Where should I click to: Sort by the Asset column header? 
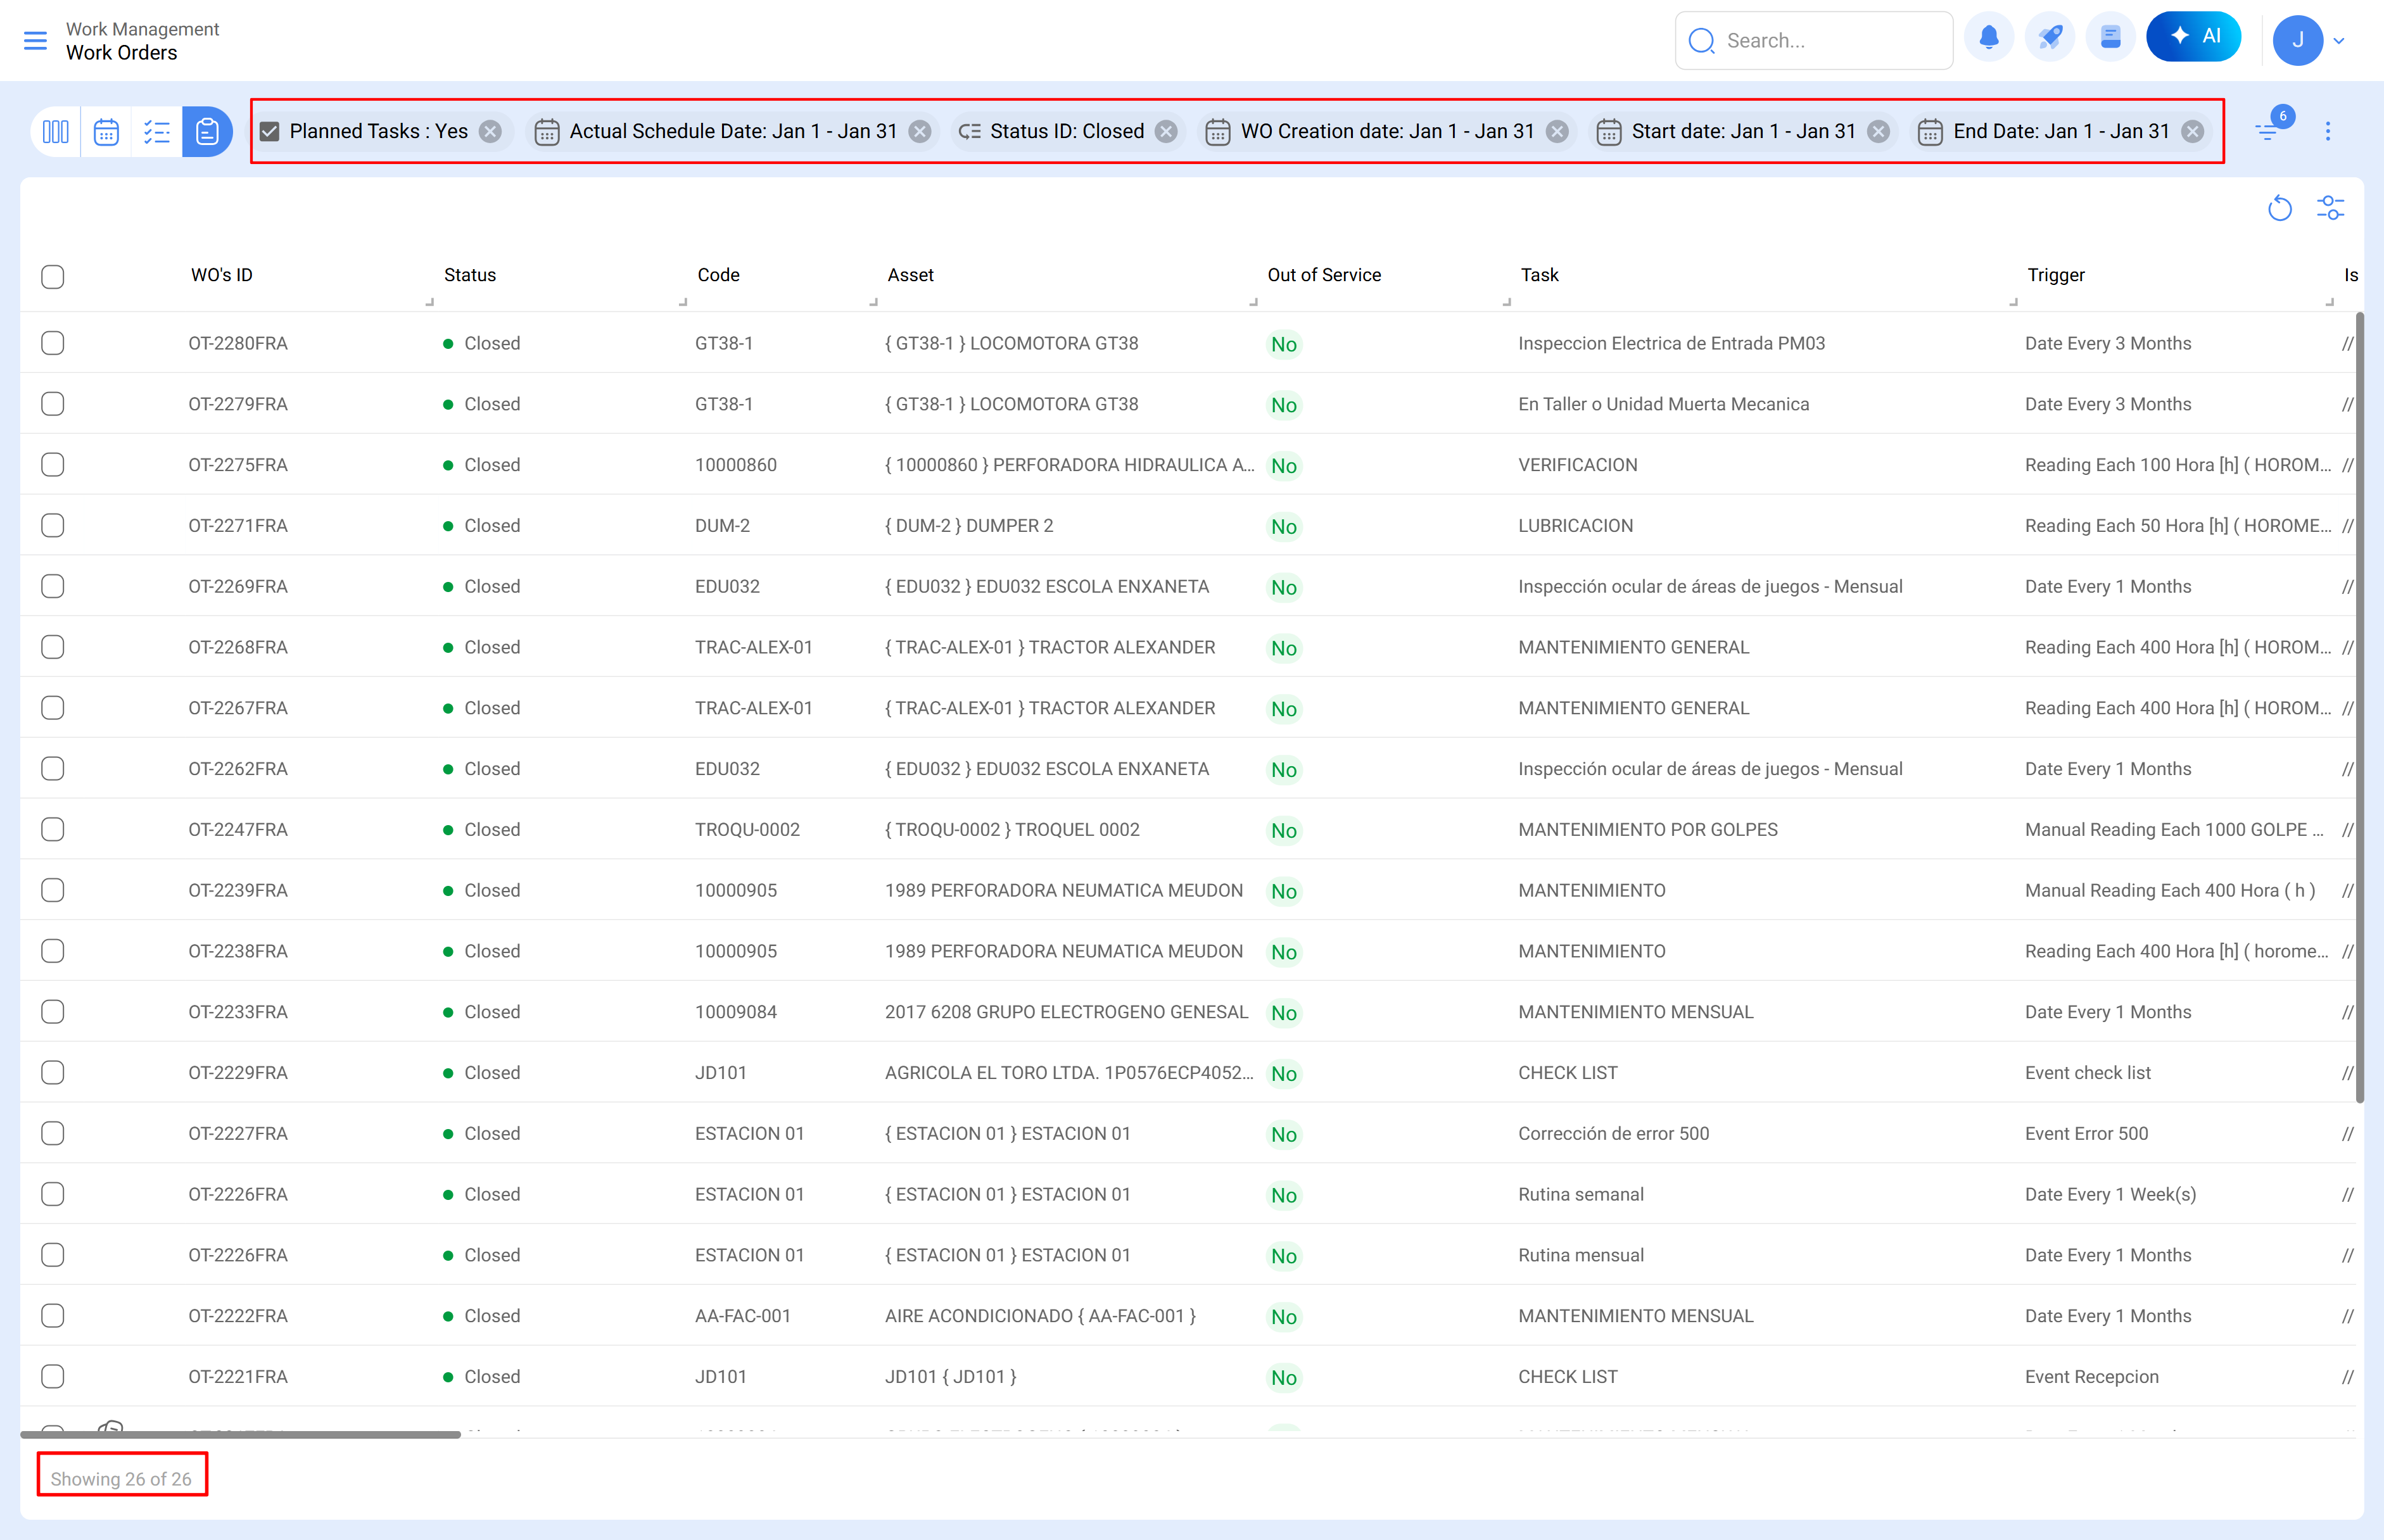[x=910, y=275]
